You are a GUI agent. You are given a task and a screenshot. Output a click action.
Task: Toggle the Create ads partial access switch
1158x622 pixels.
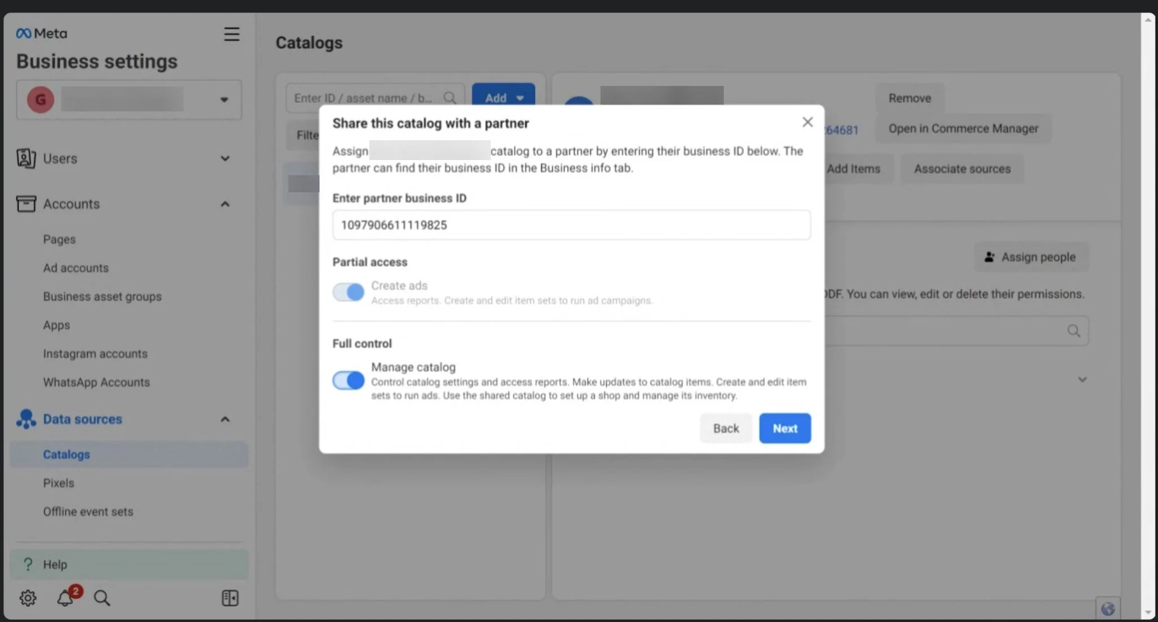click(348, 292)
